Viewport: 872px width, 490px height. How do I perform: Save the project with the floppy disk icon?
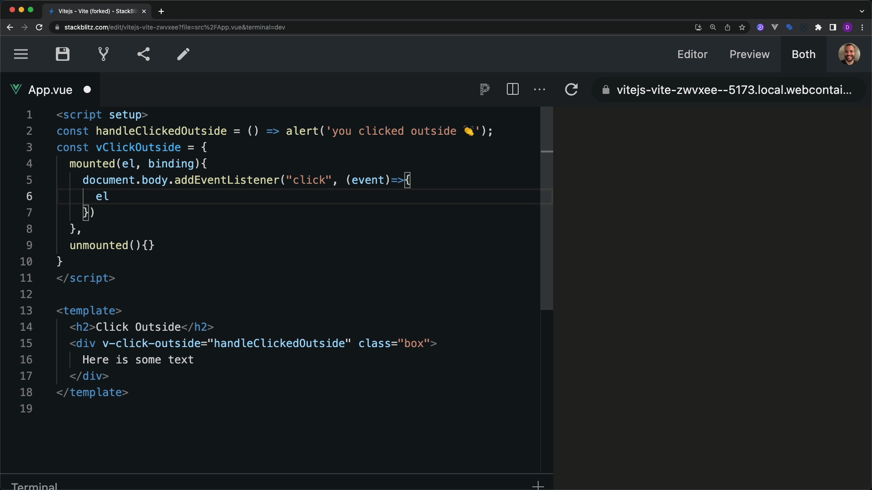[63, 54]
